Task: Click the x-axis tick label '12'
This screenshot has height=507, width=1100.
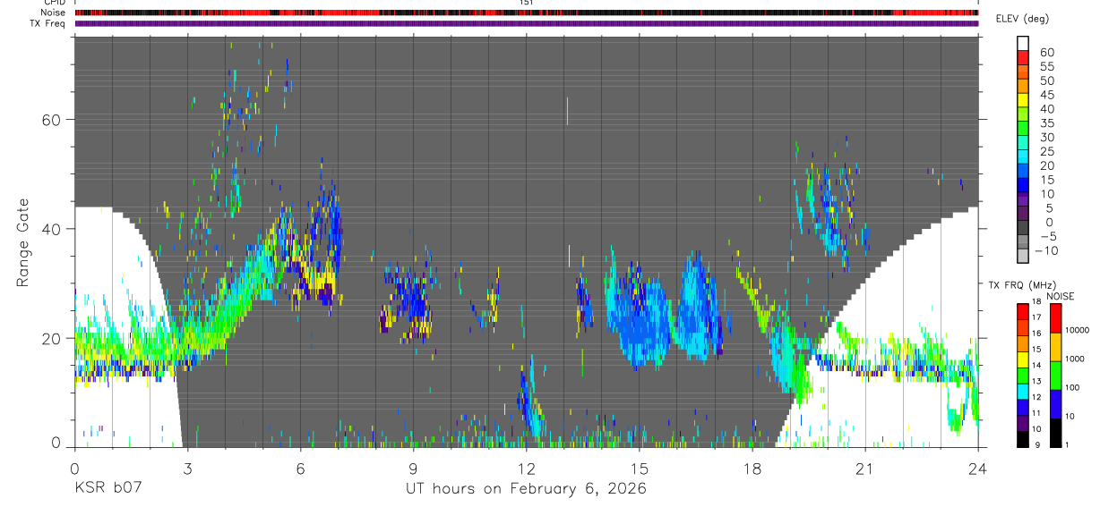Action: pyautogui.click(x=526, y=469)
